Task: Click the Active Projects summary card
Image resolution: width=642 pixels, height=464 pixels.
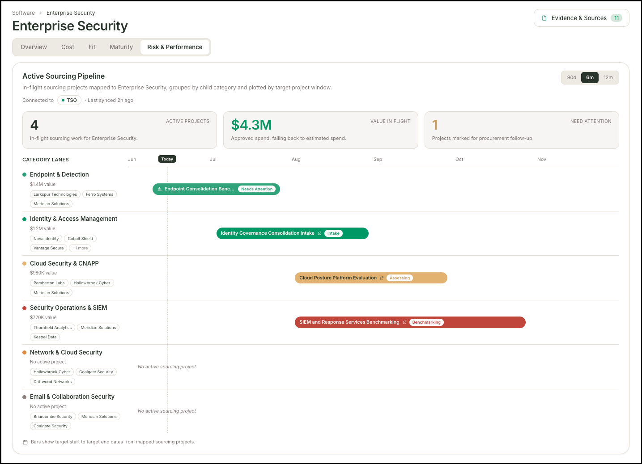Action: pyautogui.click(x=119, y=130)
